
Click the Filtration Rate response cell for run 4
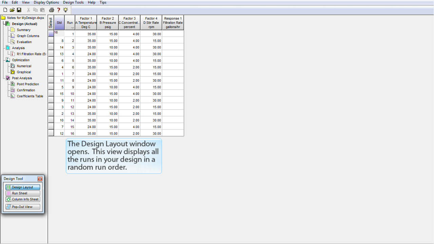[x=173, y=54]
